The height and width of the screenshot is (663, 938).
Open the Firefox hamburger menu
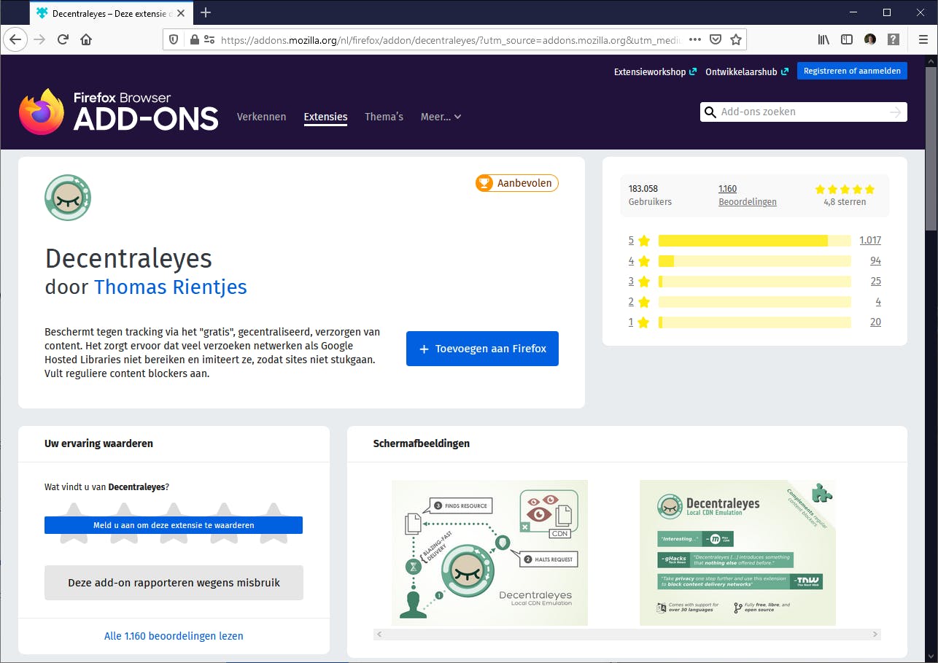coord(923,39)
